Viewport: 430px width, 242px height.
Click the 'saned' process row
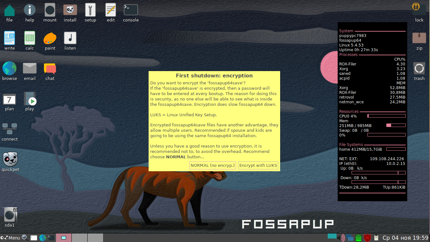tap(372, 74)
